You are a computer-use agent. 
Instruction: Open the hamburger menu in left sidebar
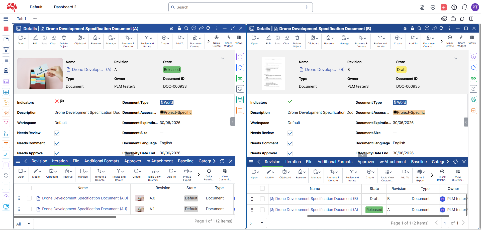coord(6,19)
